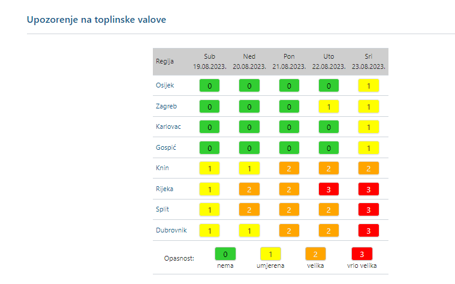Click the 'Sub 19.08.2023.' column header
This screenshot has height=284, width=455.
point(209,61)
